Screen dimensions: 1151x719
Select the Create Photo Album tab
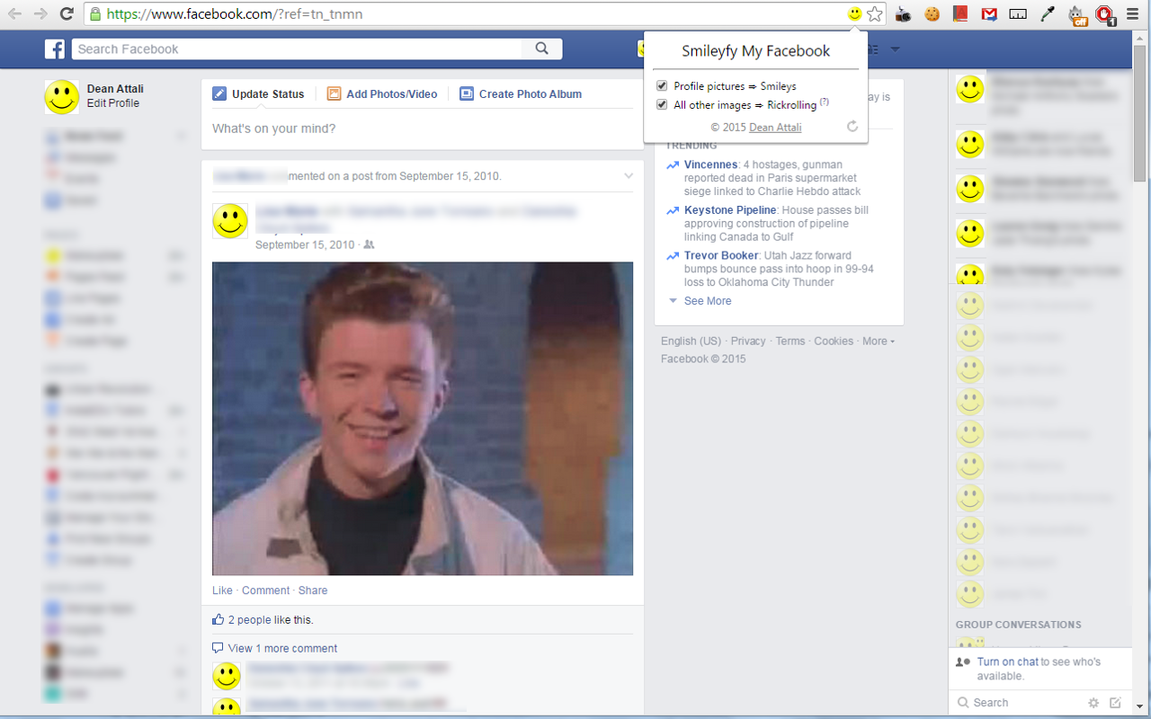point(521,93)
